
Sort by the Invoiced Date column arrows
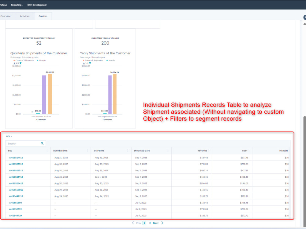[x=168, y=151]
